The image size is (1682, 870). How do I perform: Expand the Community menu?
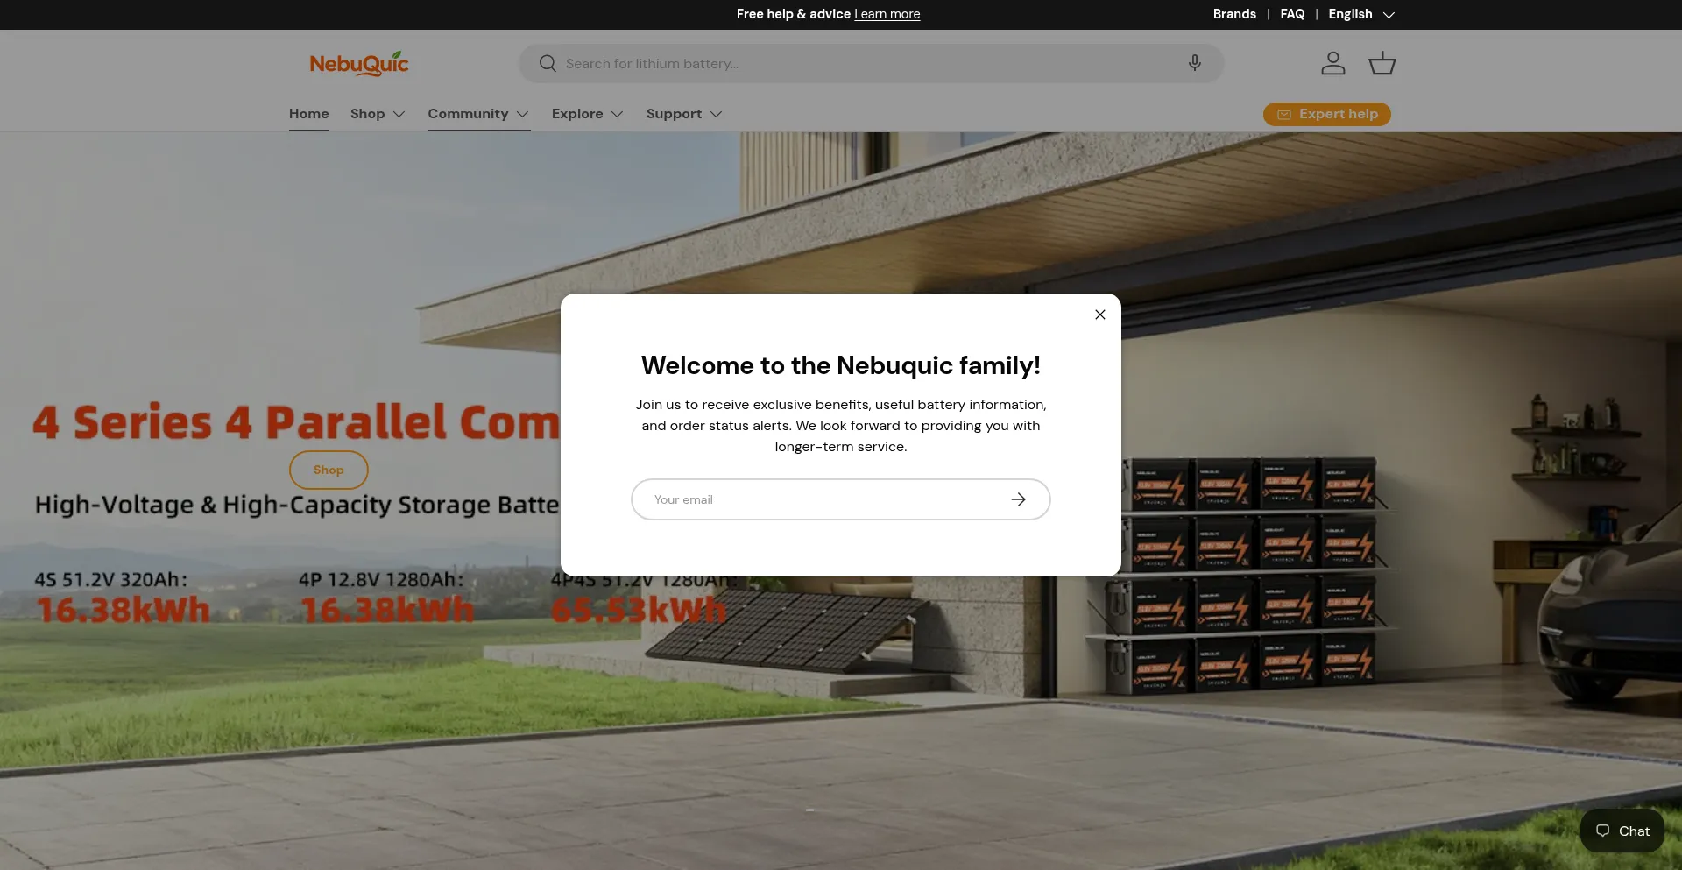[x=478, y=114]
